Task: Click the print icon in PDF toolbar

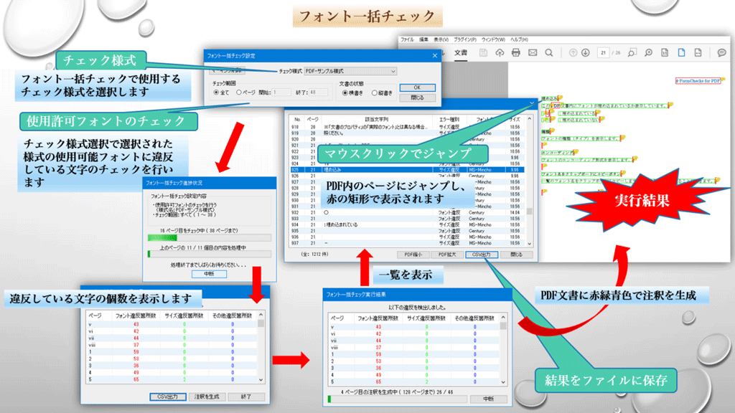Action: pos(515,53)
